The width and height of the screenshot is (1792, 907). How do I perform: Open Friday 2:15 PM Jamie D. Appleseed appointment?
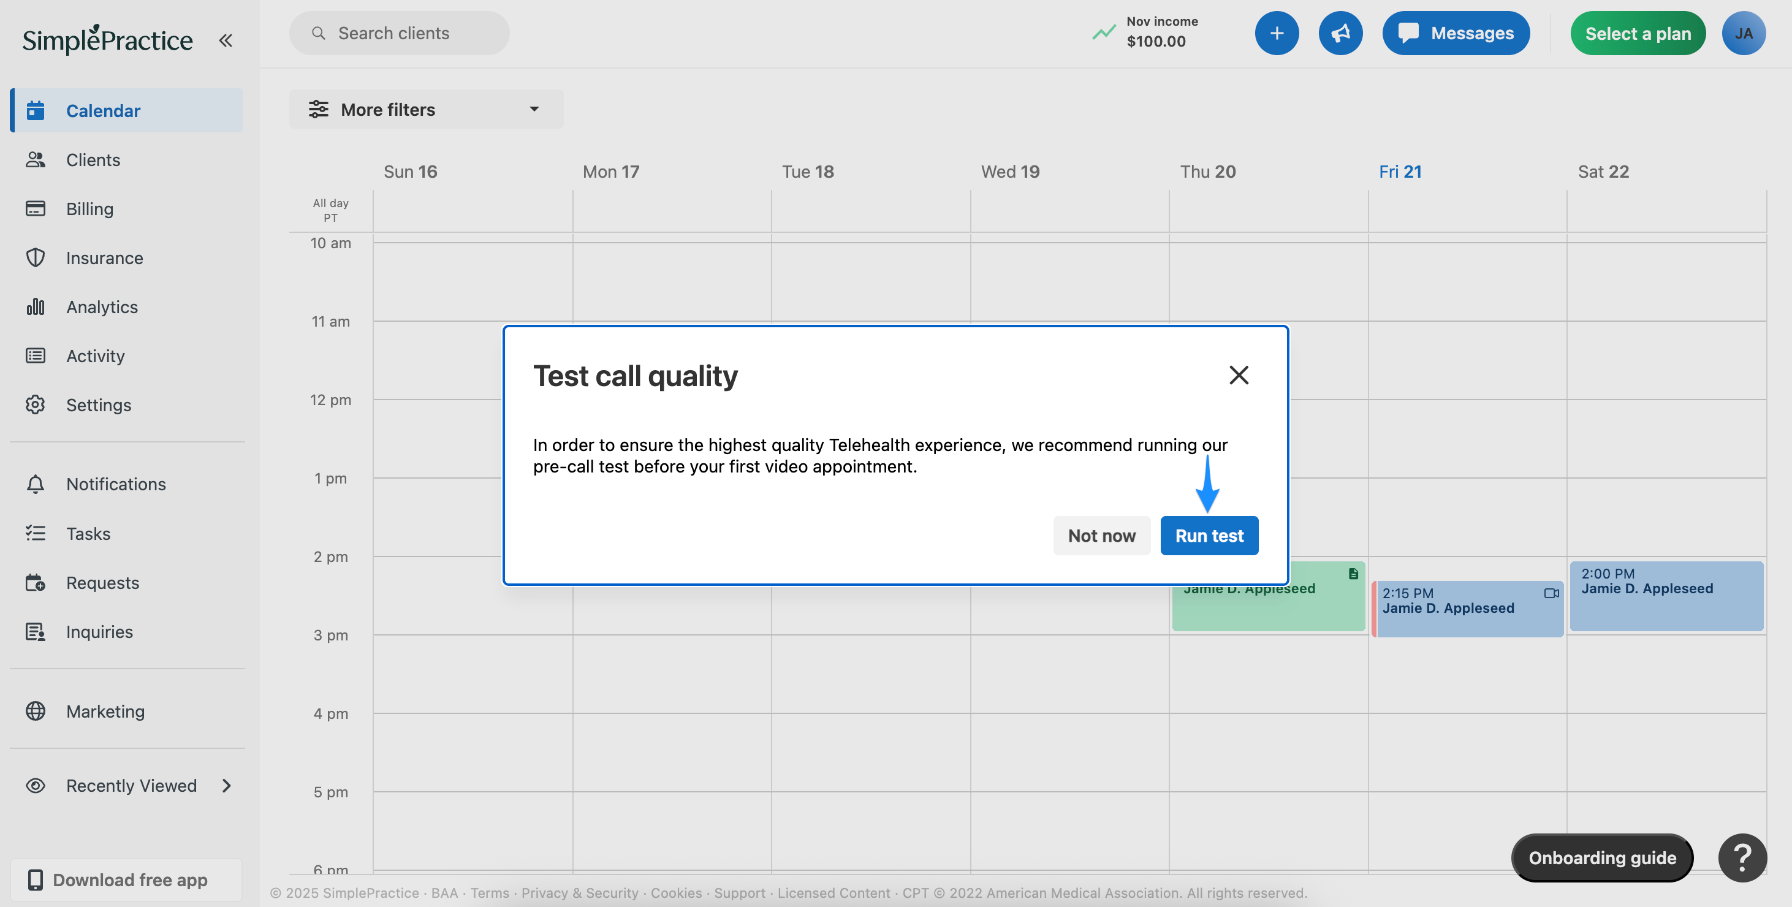coord(1467,609)
